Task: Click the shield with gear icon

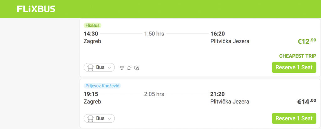Action: coord(137,68)
